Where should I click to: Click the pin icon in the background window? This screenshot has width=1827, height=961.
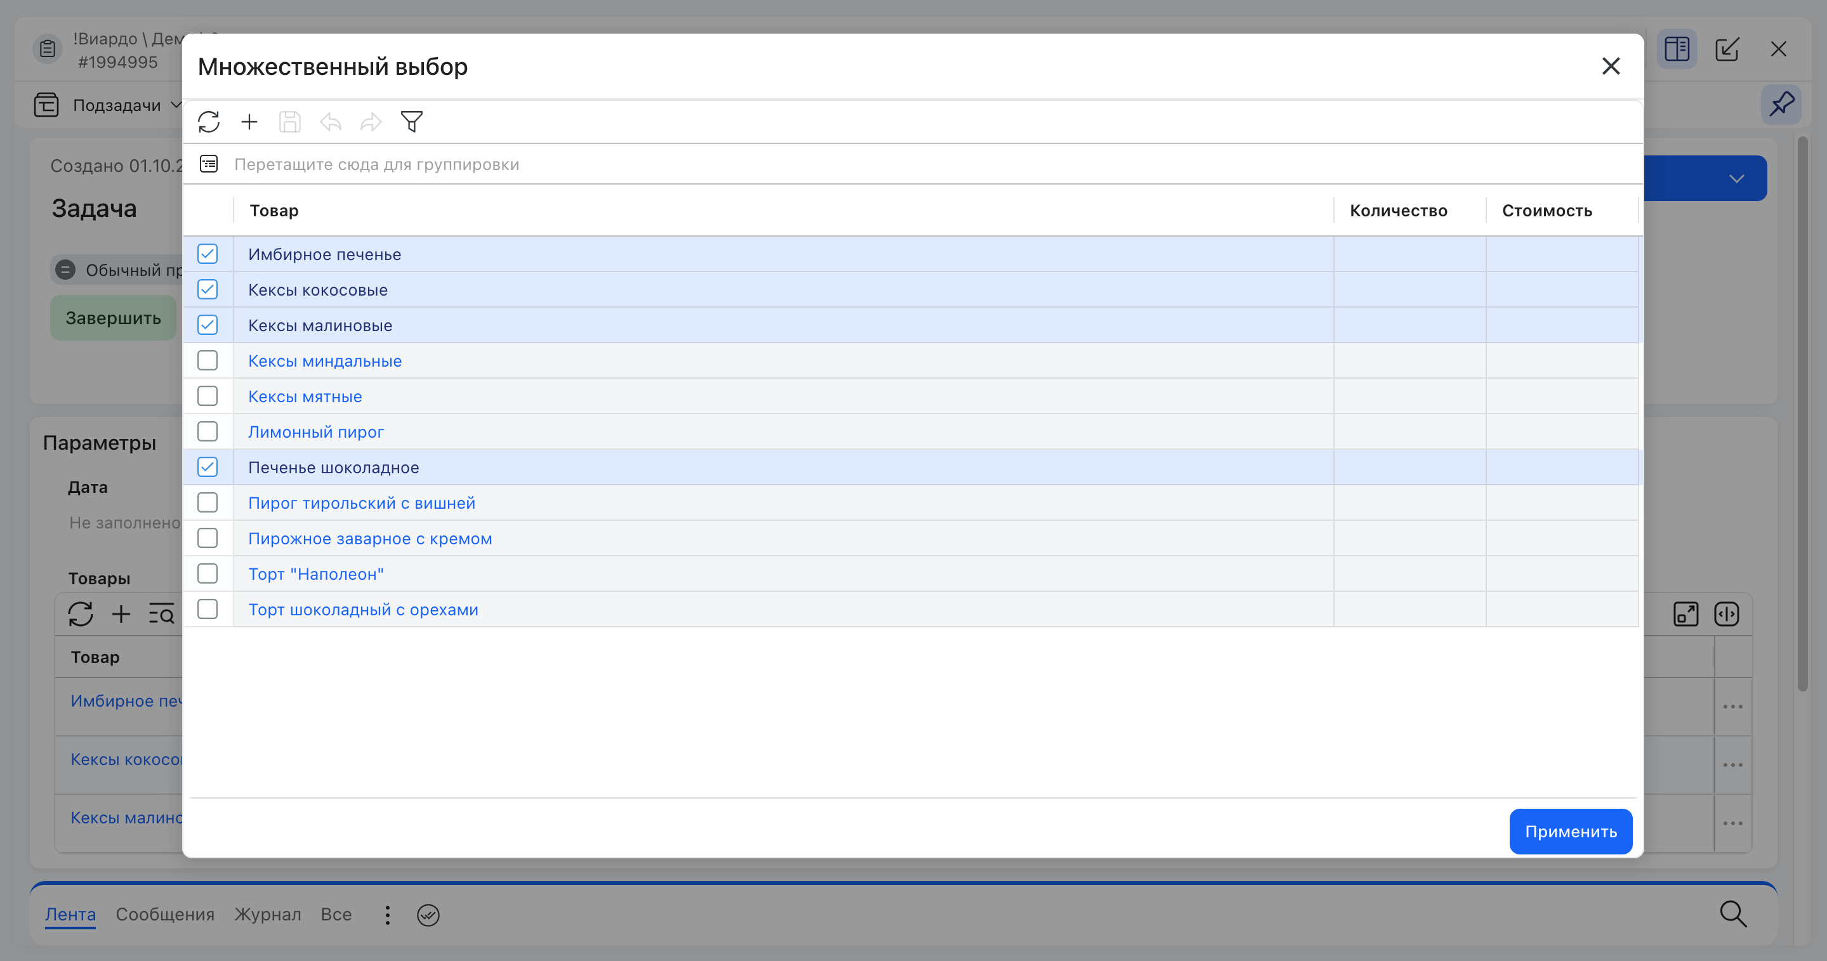(x=1781, y=105)
